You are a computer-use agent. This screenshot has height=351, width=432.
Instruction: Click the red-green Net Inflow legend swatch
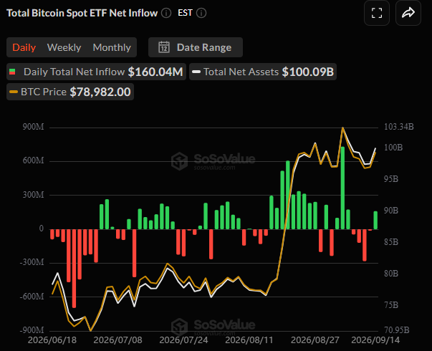(12, 72)
